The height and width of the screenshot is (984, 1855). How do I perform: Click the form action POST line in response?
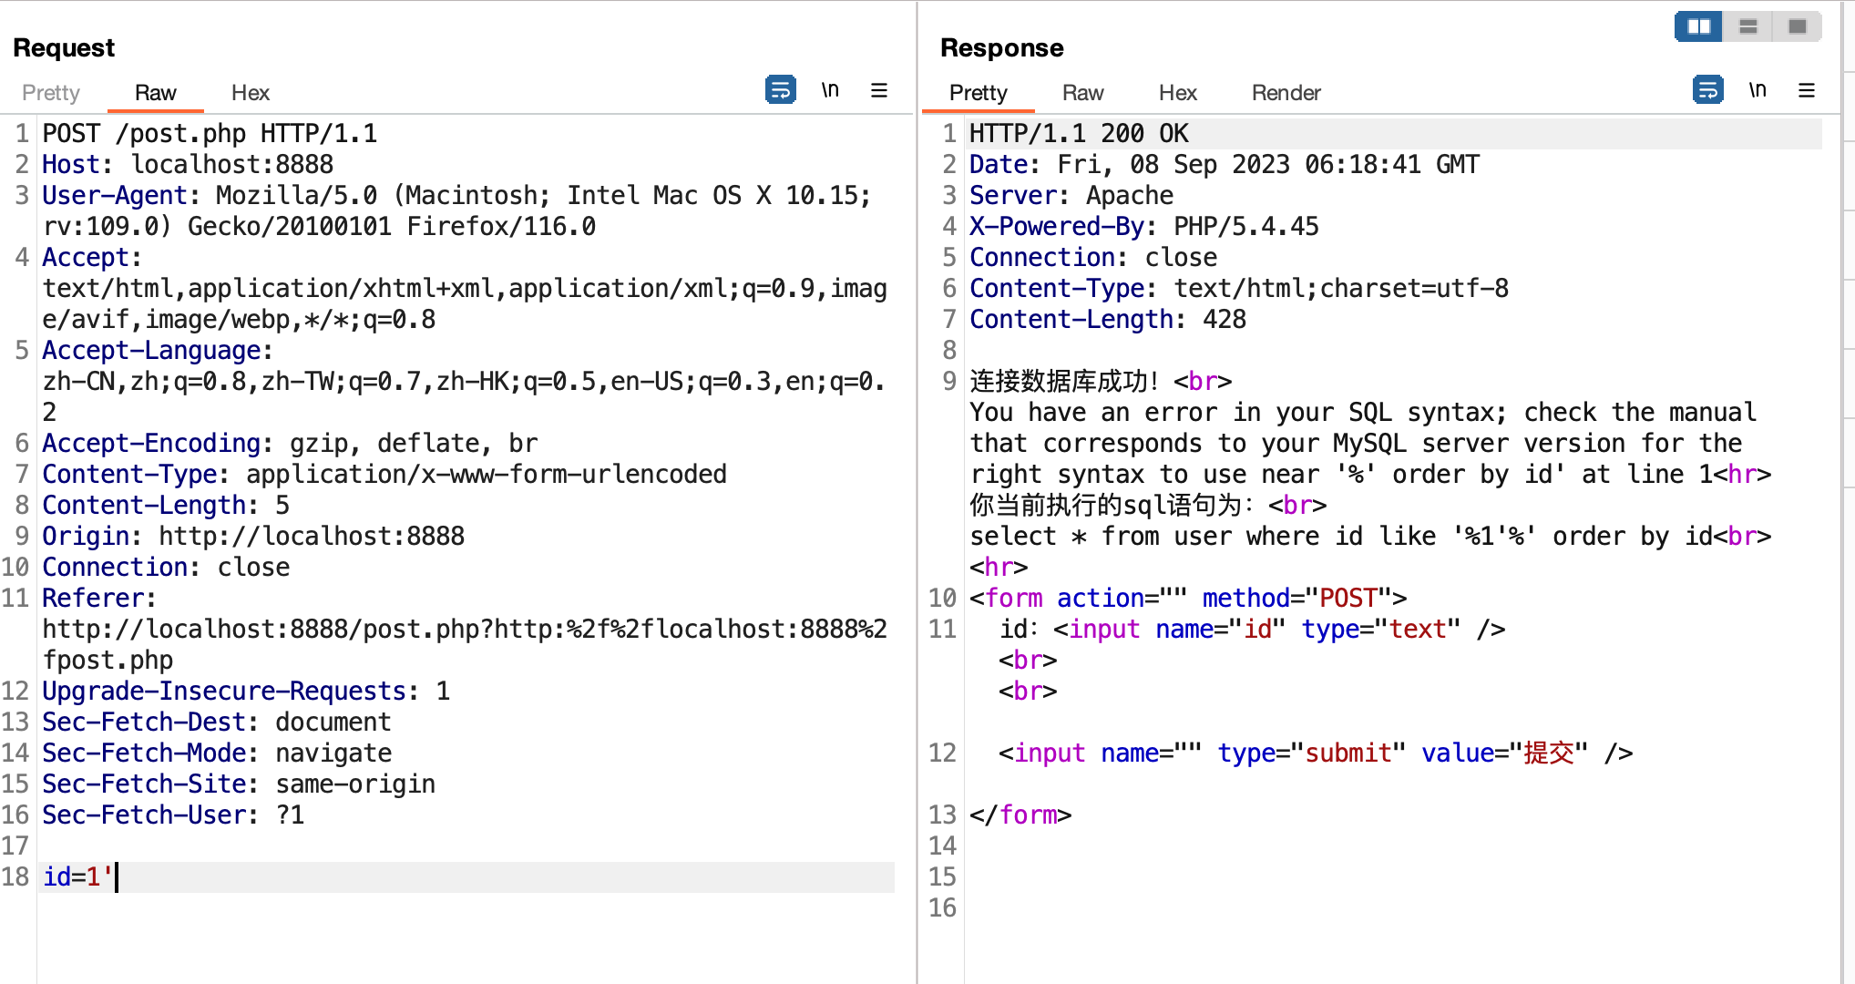(1188, 599)
